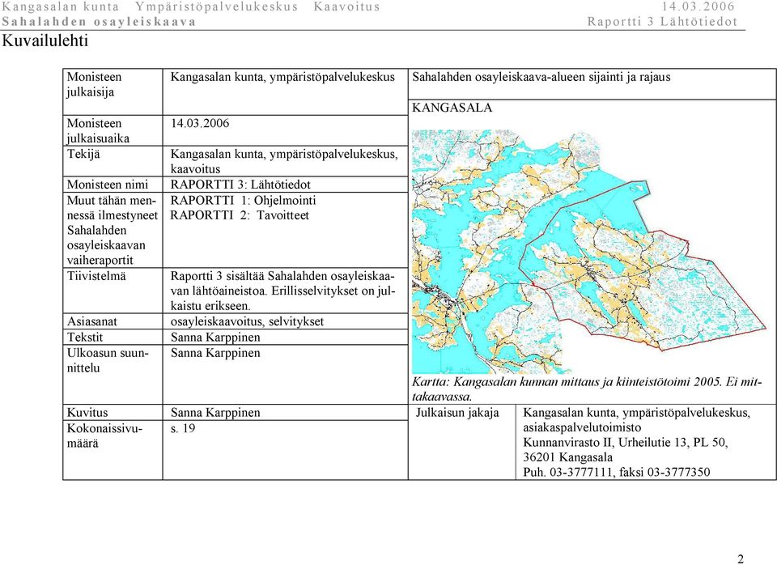The image size is (777, 565).
Task: Click the 'Ulkoasun suunnittelu' row label
Action: (x=108, y=360)
